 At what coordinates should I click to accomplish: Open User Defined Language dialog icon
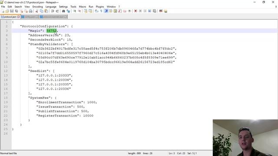111,11
